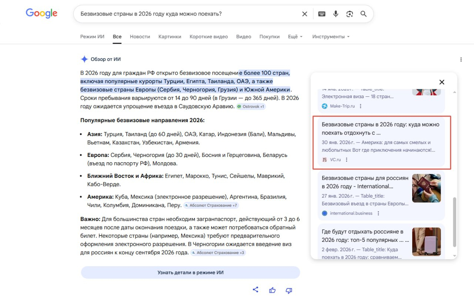The width and height of the screenshot is (474, 302).
Task: Open the Ostrovok +1 source chip
Action: (x=251, y=106)
